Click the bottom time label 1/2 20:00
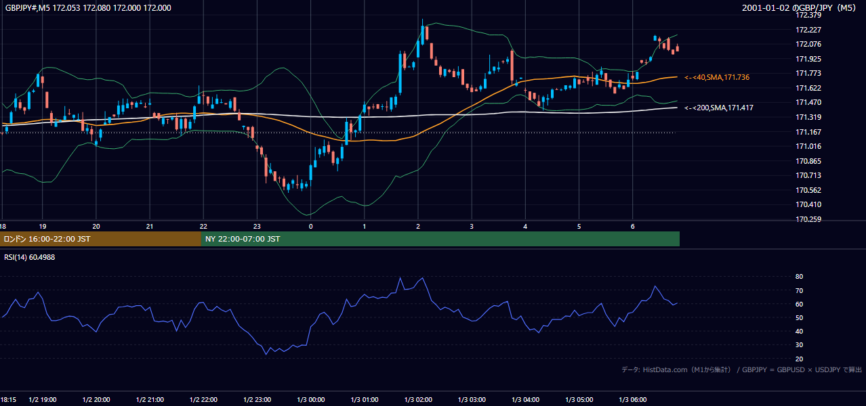 point(96,400)
